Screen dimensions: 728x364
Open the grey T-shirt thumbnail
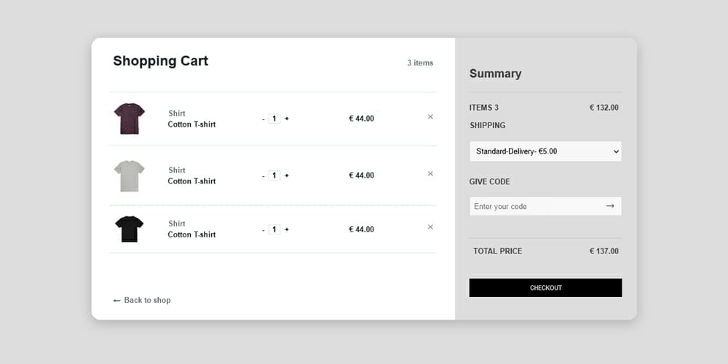(129, 176)
